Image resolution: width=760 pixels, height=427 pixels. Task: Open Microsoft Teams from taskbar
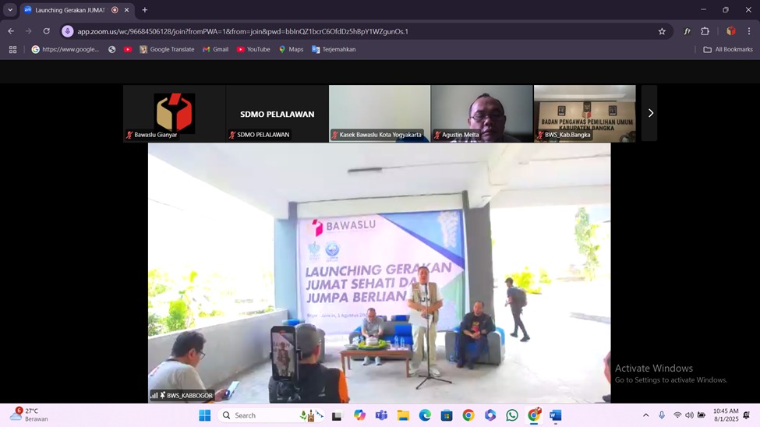tap(381, 415)
